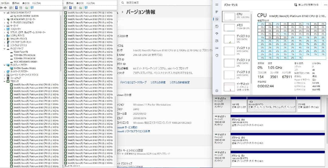The width and height of the screenshot is (328, 168).
Task: Open ファイル(F) menu in Device Manager
Action: pos(5,3)
